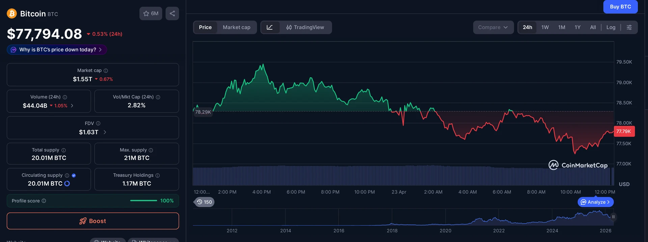Open Why is BTC's price down today

(57, 50)
